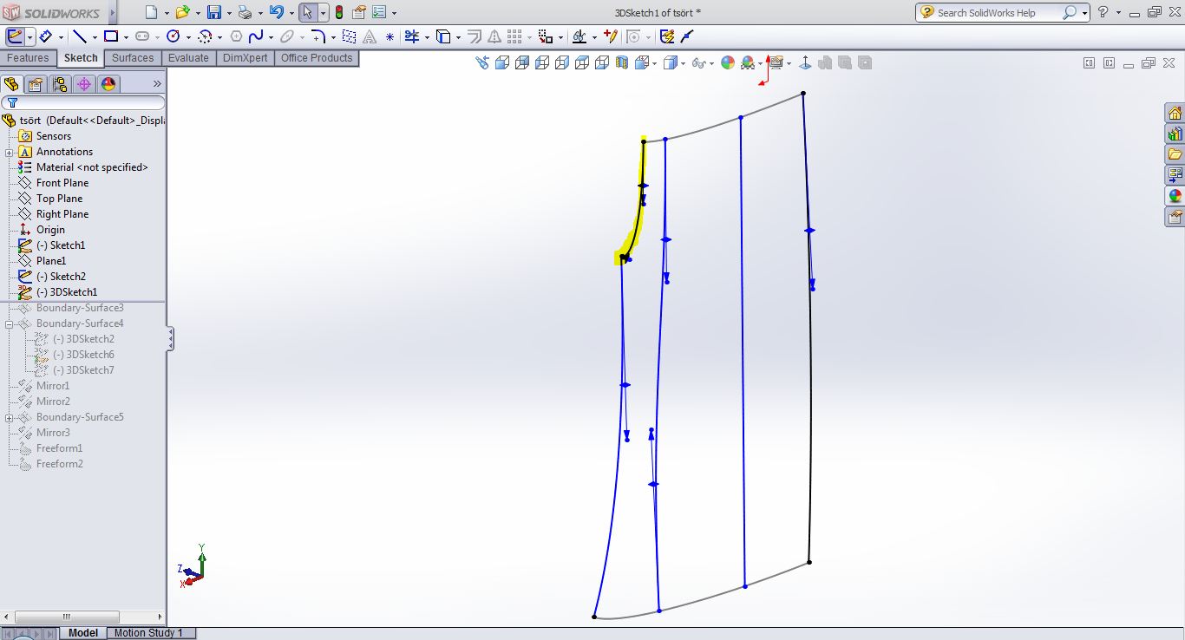Click the FeatureManager filter search box

(87, 101)
